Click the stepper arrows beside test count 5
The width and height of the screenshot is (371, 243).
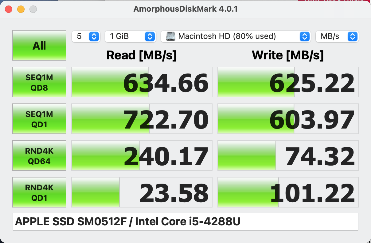tap(94, 36)
